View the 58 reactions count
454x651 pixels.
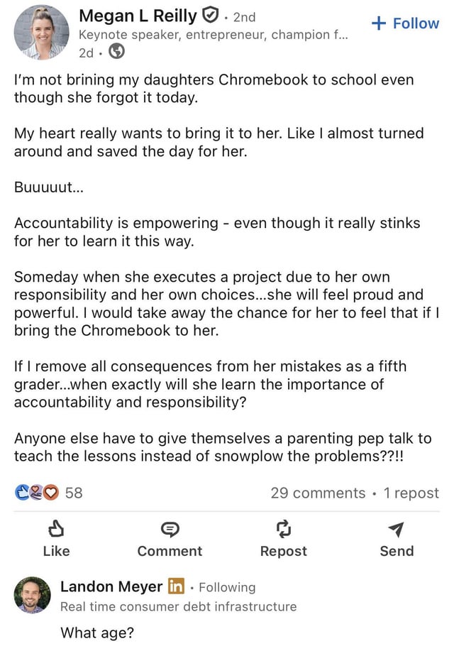74,493
